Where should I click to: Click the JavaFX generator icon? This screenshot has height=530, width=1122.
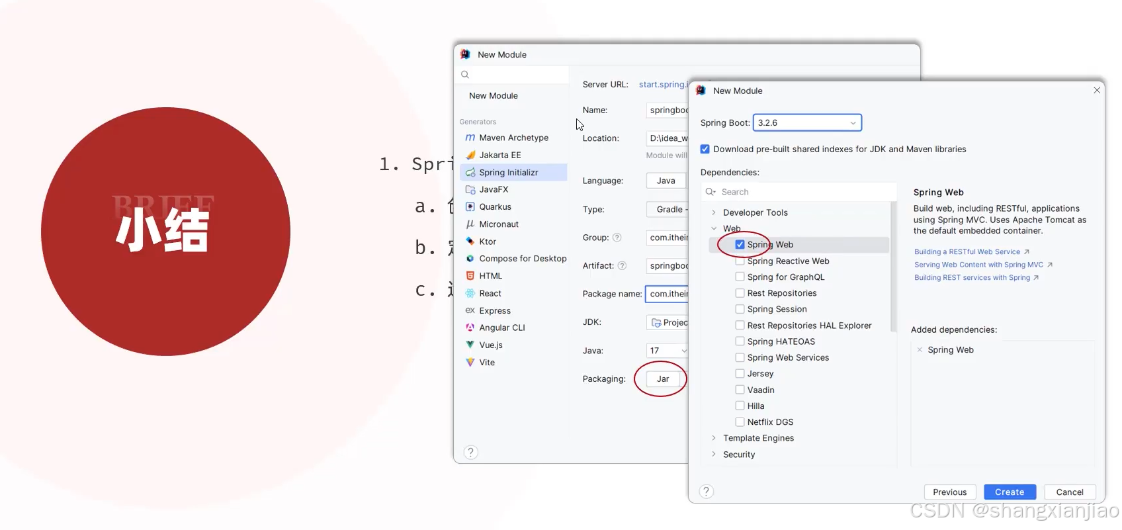click(470, 189)
